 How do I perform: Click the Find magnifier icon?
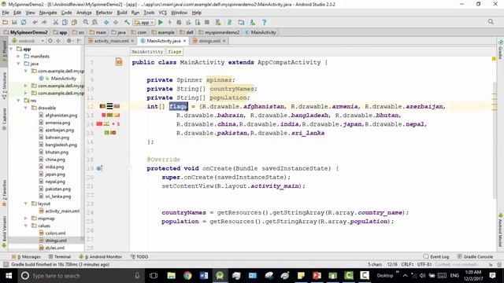(86, 23)
